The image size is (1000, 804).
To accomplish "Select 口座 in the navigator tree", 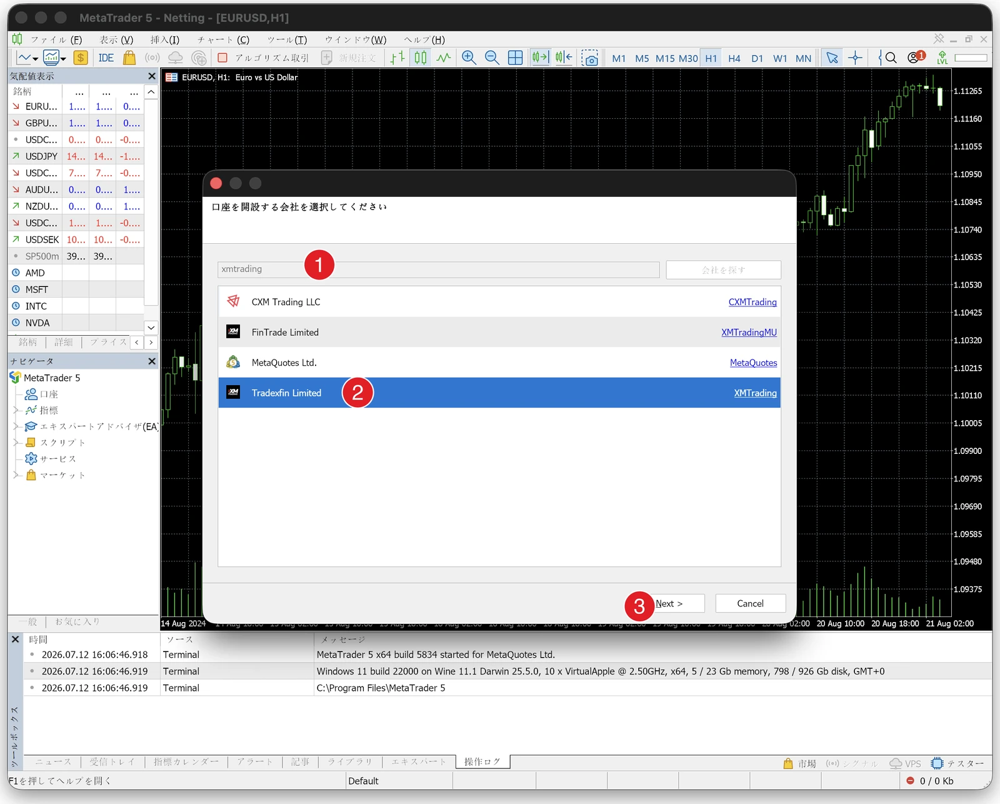I will click(41, 394).
